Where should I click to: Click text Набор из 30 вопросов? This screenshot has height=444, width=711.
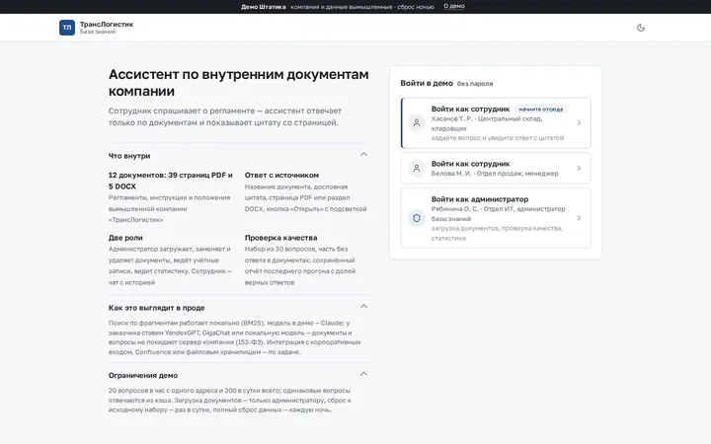(300, 265)
